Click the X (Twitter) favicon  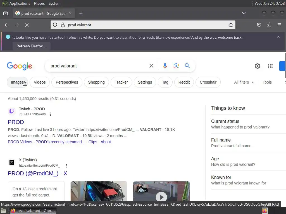[12, 162]
